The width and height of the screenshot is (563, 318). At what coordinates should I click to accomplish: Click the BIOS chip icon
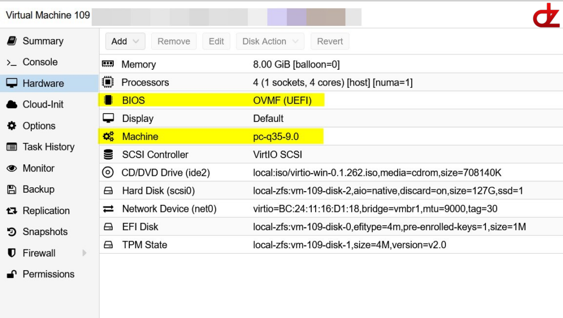108,101
